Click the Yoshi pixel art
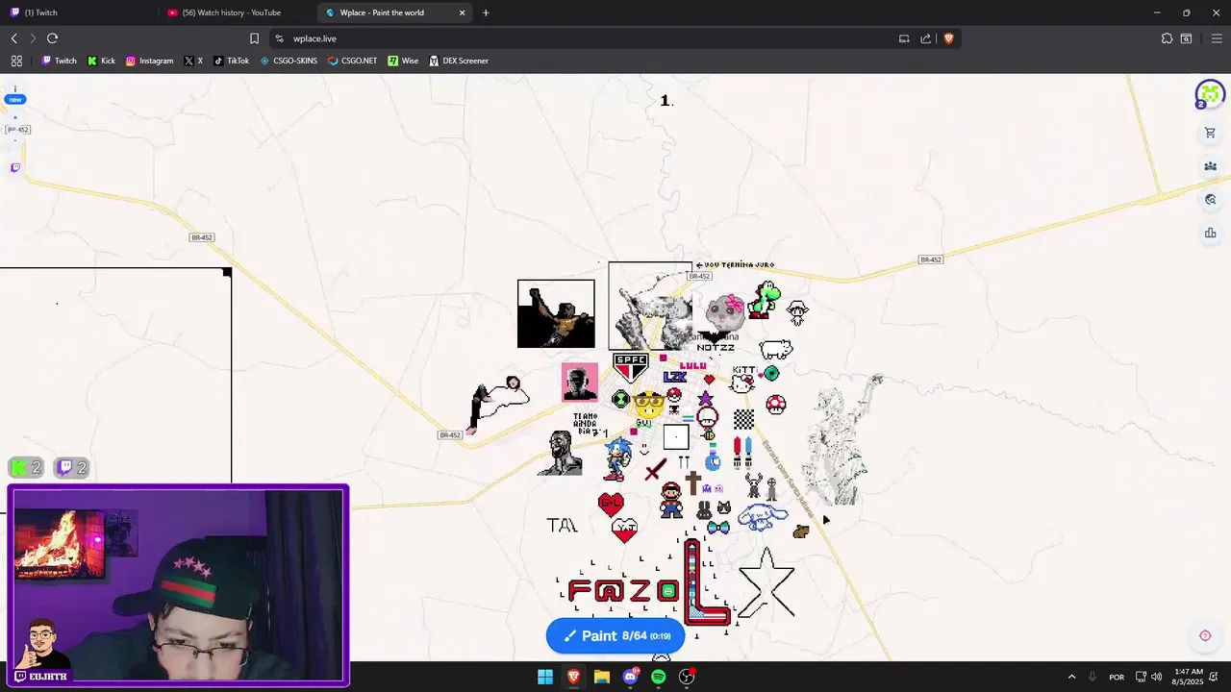This screenshot has height=692, width=1231. 766,299
